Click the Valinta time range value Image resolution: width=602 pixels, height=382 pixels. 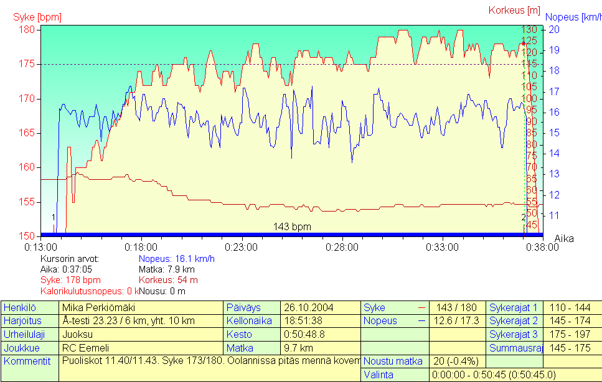click(x=492, y=375)
